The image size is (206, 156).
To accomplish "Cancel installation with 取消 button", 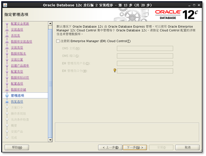I will [x=187, y=147].
